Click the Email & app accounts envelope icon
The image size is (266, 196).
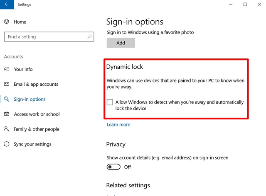coord(7,84)
